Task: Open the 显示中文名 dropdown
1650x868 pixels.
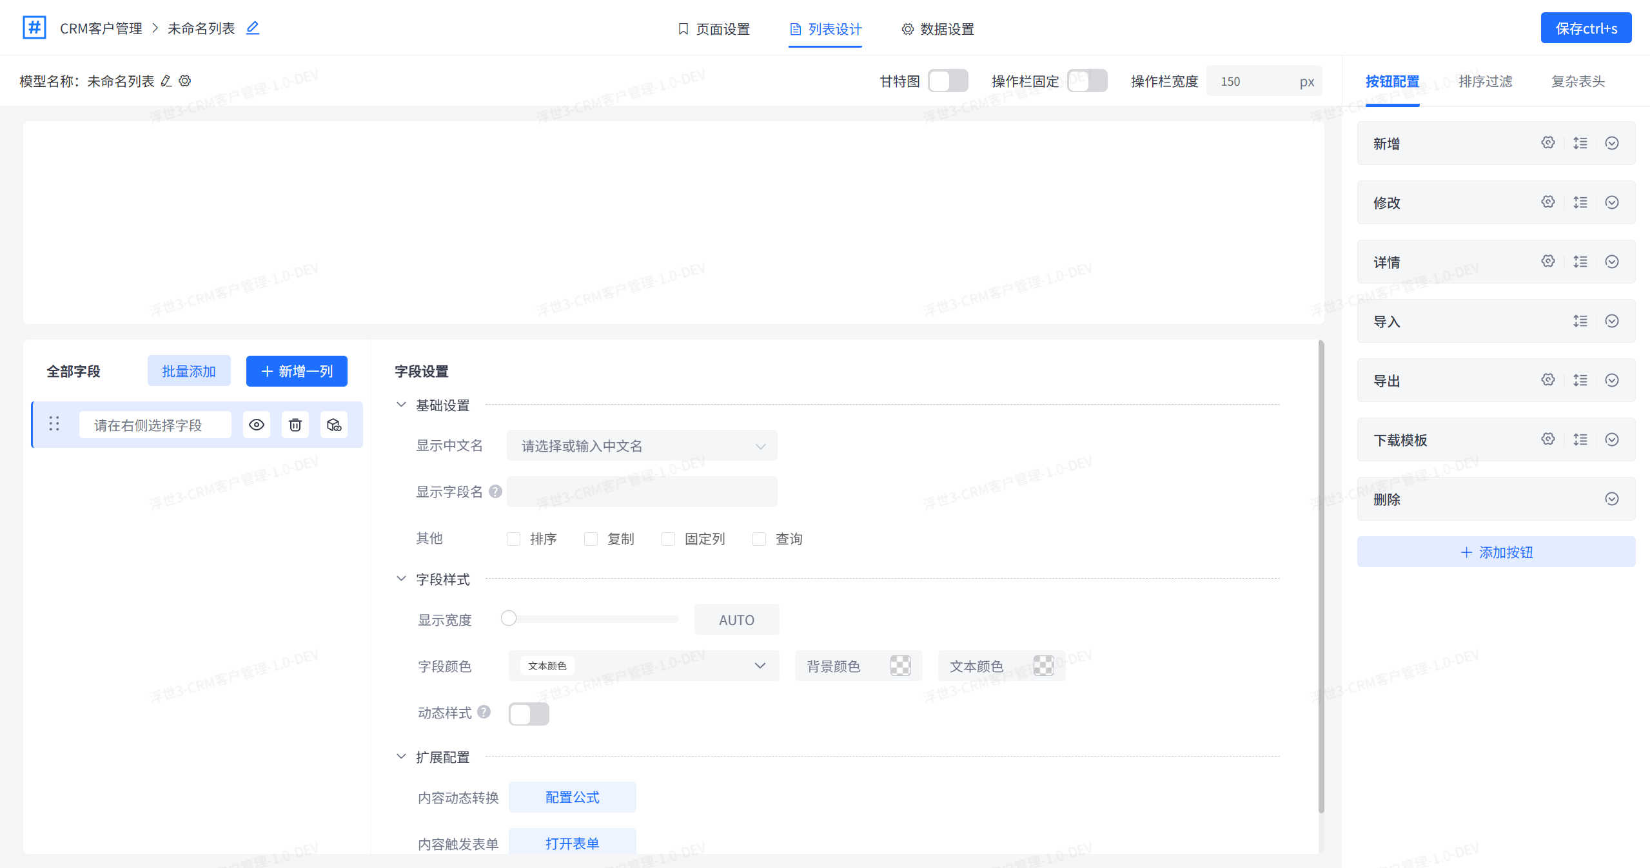Action: (642, 446)
